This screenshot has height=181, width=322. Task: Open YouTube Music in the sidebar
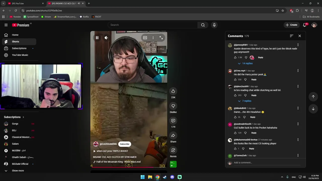tap(19, 55)
